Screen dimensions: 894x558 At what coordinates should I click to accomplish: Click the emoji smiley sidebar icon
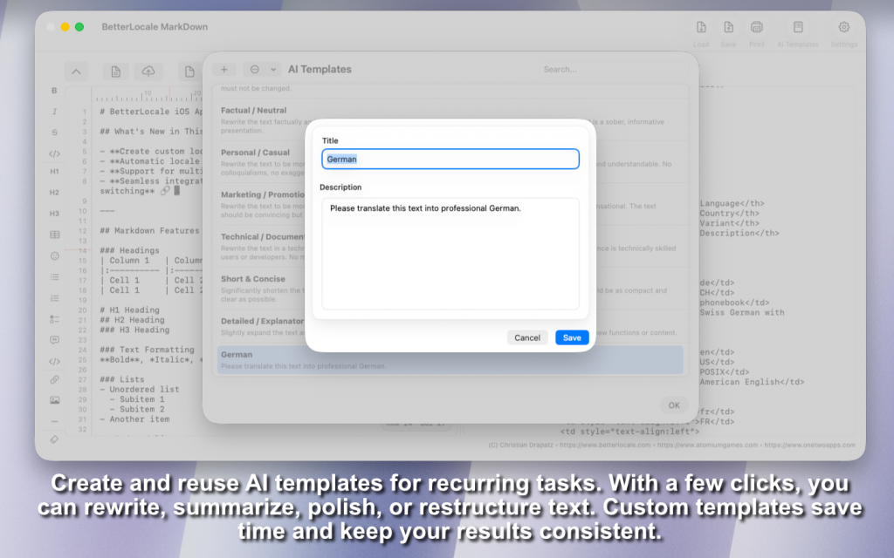point(54,256)
